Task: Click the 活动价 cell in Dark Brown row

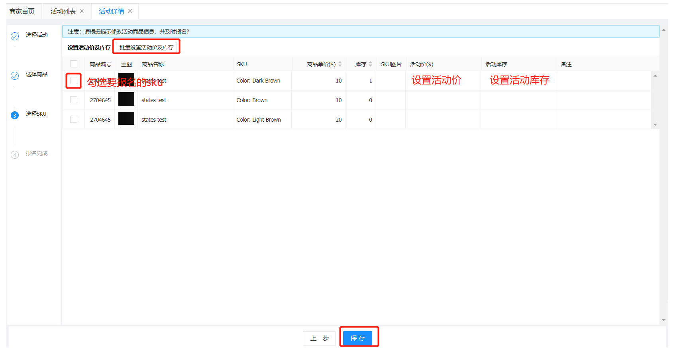Action: pos(443,81)
